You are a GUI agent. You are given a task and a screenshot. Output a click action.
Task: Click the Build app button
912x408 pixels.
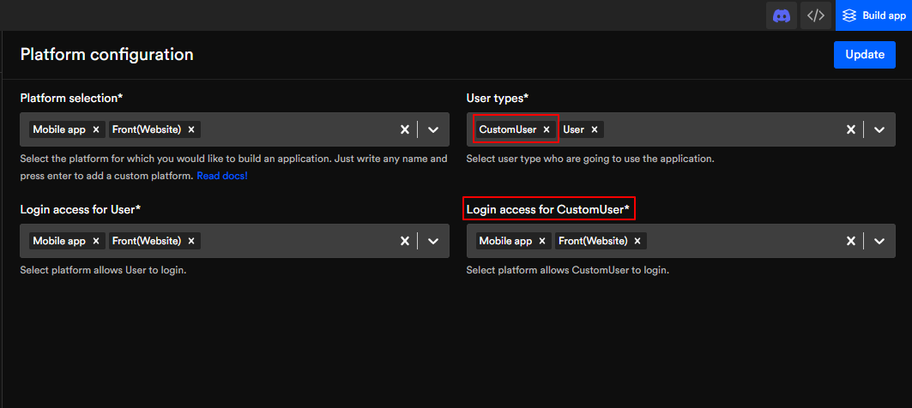pos(873,15)
